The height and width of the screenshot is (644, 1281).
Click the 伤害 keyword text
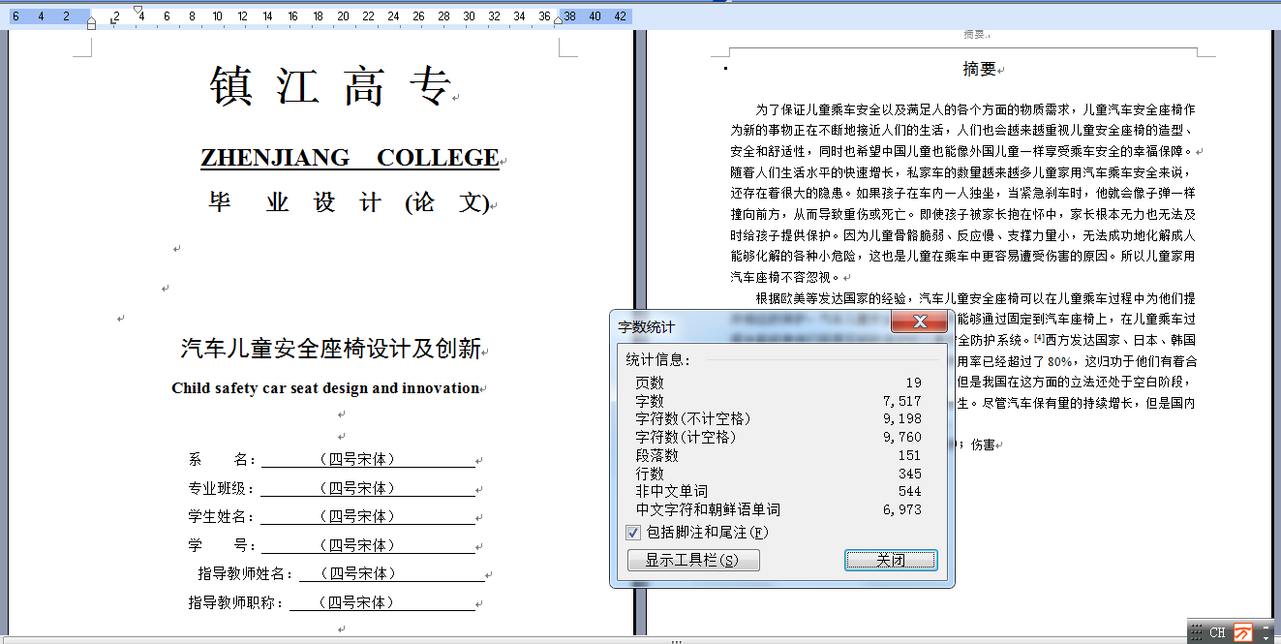pyautogui.click(x=983, y=445)
